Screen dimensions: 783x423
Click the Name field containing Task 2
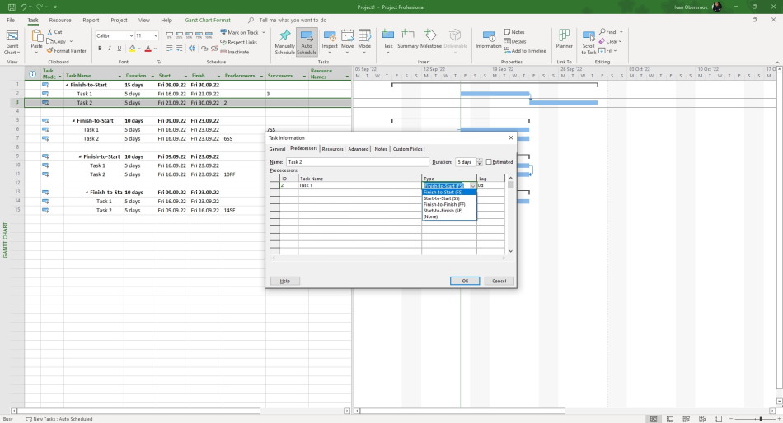357,162
